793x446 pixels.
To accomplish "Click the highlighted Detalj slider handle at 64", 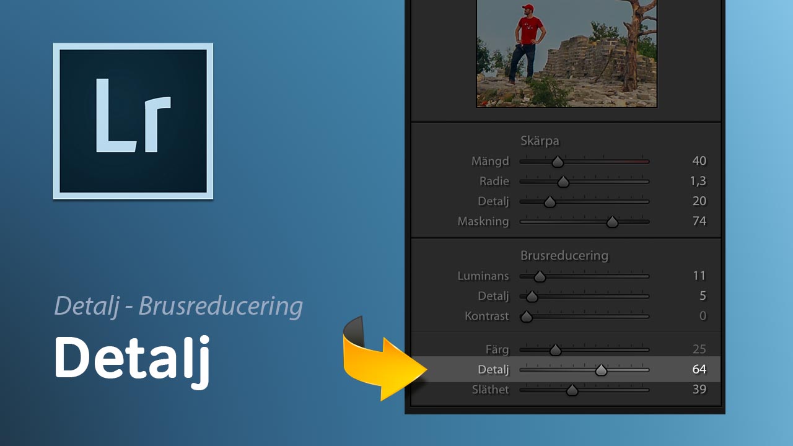I will click(601, 370).
